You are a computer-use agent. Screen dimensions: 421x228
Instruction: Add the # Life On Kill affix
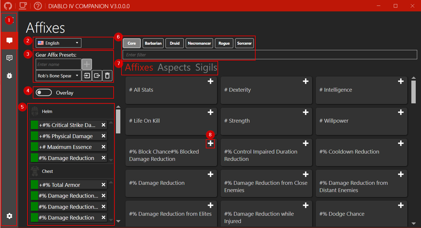tap(210, 112)
